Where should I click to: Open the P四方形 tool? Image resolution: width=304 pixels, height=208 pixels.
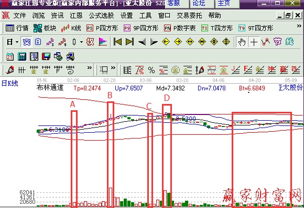[x=102, y=28]
